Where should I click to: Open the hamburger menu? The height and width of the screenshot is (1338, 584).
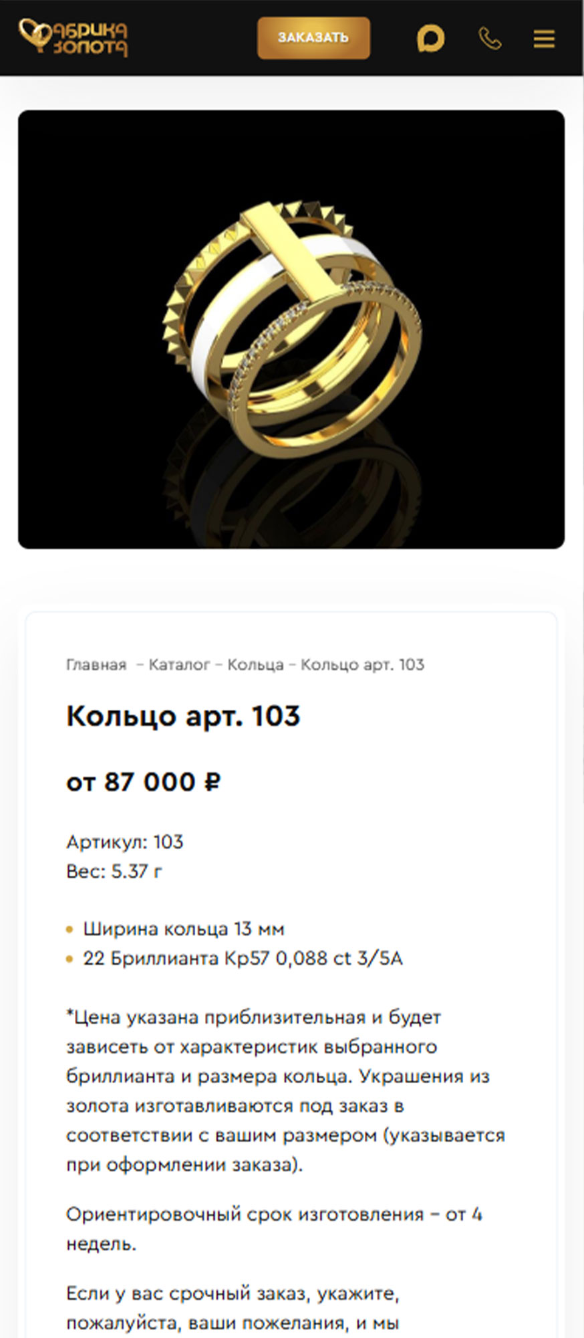coord(544,39)
